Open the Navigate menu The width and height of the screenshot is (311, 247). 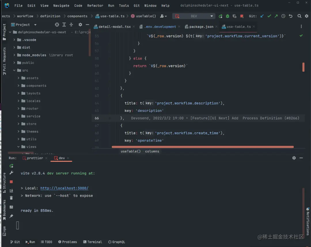(61, 5)
